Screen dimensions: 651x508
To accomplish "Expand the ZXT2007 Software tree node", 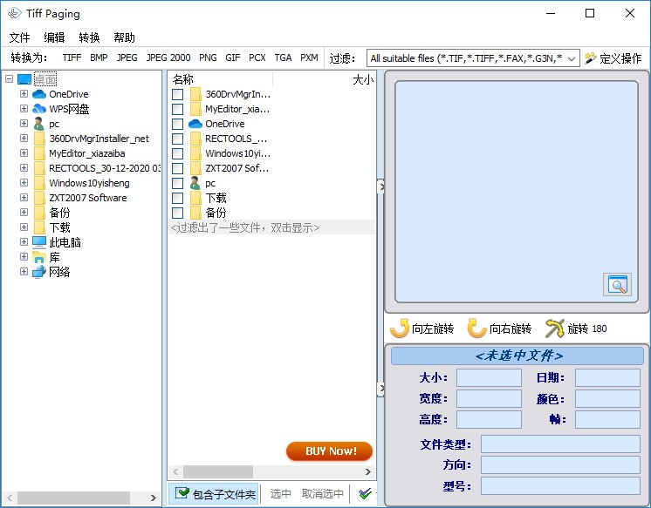I will click(x=24, y=198).
